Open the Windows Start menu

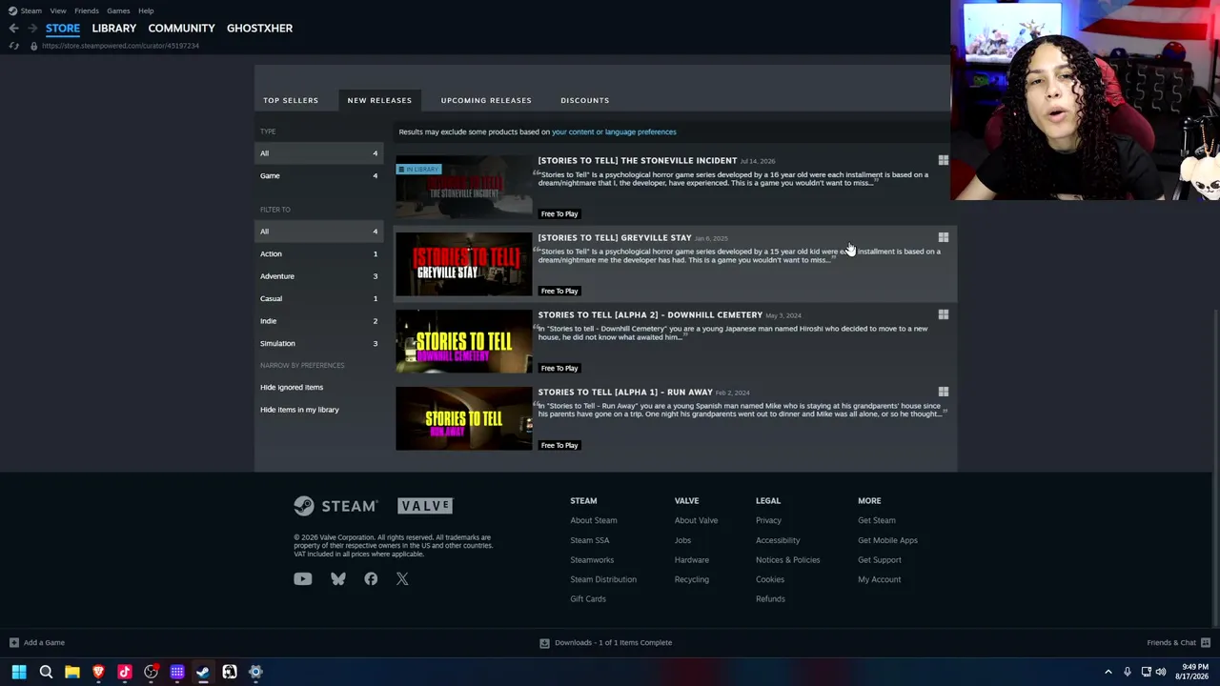click(x=19, y=673)
